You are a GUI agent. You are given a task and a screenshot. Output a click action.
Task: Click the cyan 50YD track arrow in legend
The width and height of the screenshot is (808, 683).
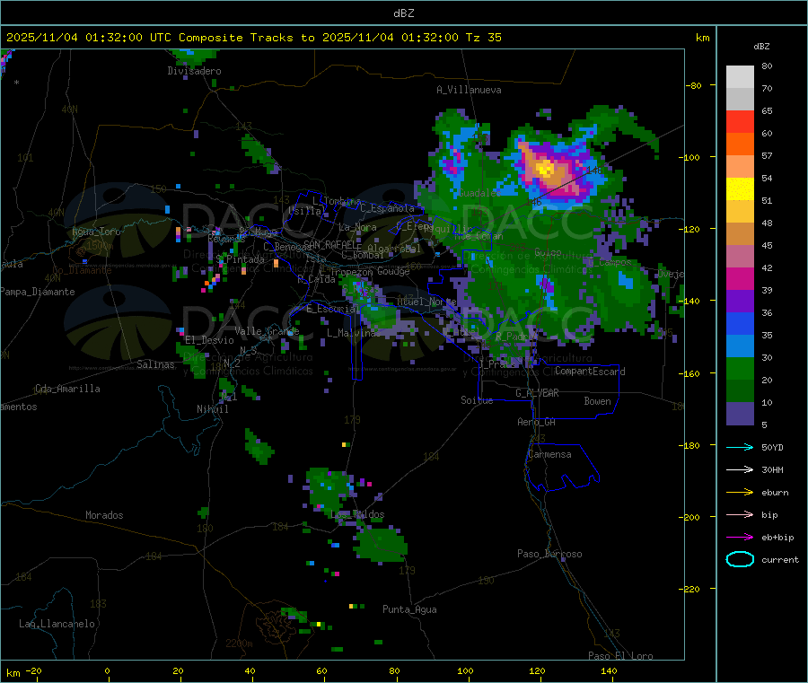(740, 447)
